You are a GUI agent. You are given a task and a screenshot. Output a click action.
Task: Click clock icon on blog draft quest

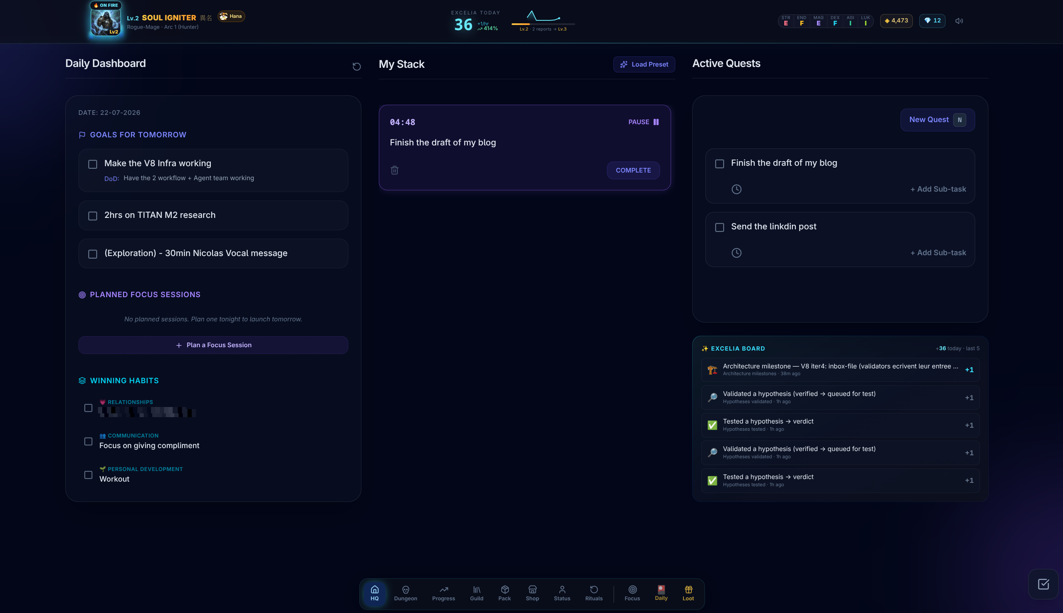point(736,189)
